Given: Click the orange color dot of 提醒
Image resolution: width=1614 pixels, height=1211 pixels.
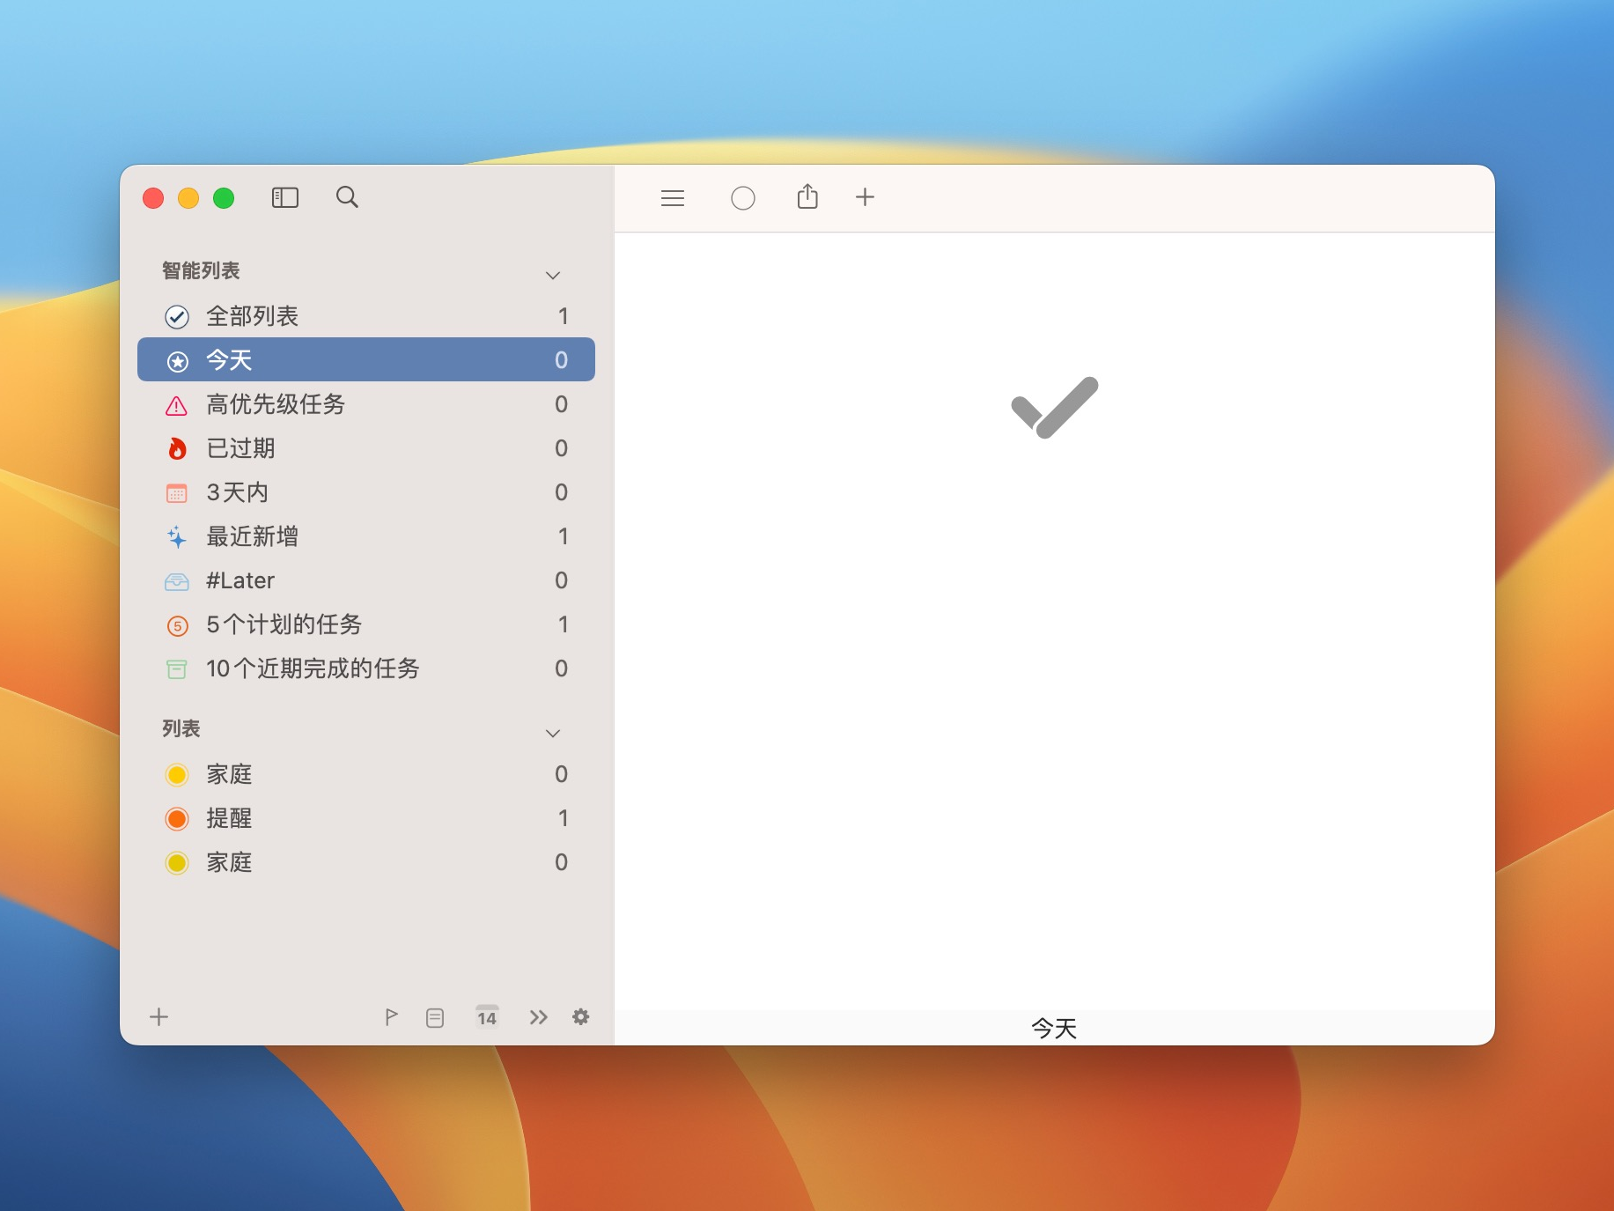Looking at the screenshot, I should (177, 819).
